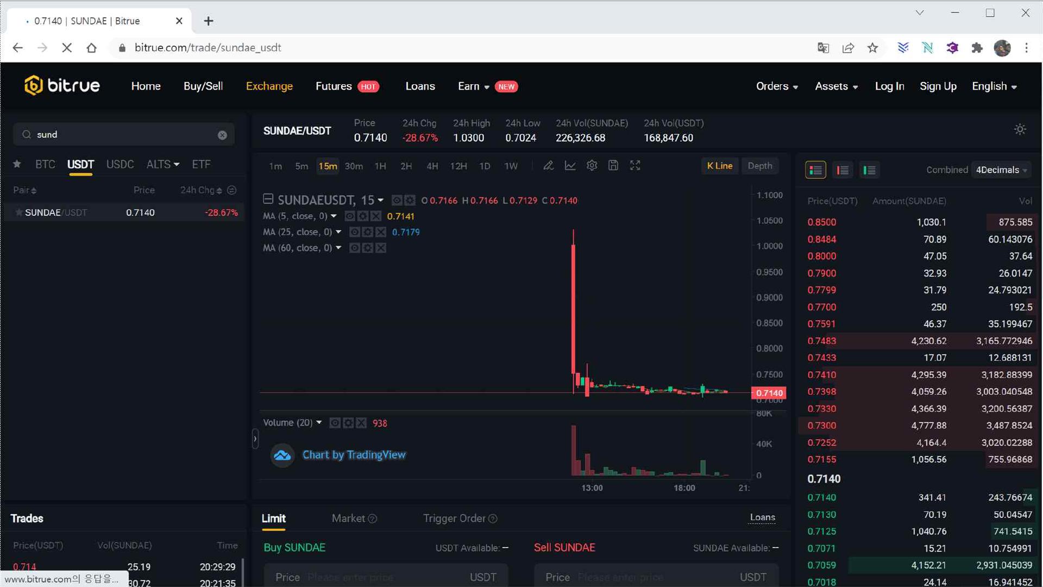Hide the MA 25 indicator
The height and width of the screenshot is (587, 1043).
point(355,232)
